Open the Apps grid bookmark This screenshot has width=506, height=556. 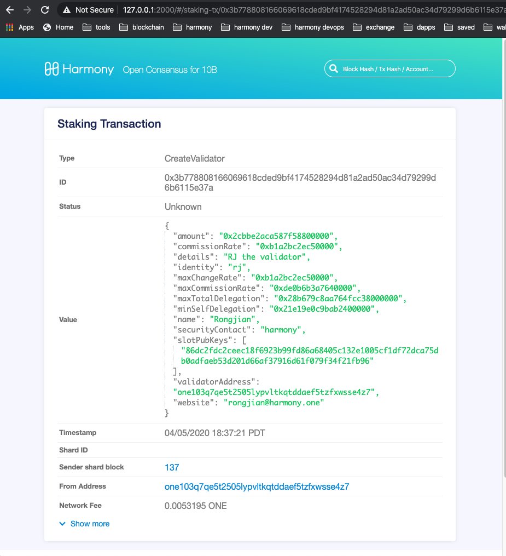20,27
